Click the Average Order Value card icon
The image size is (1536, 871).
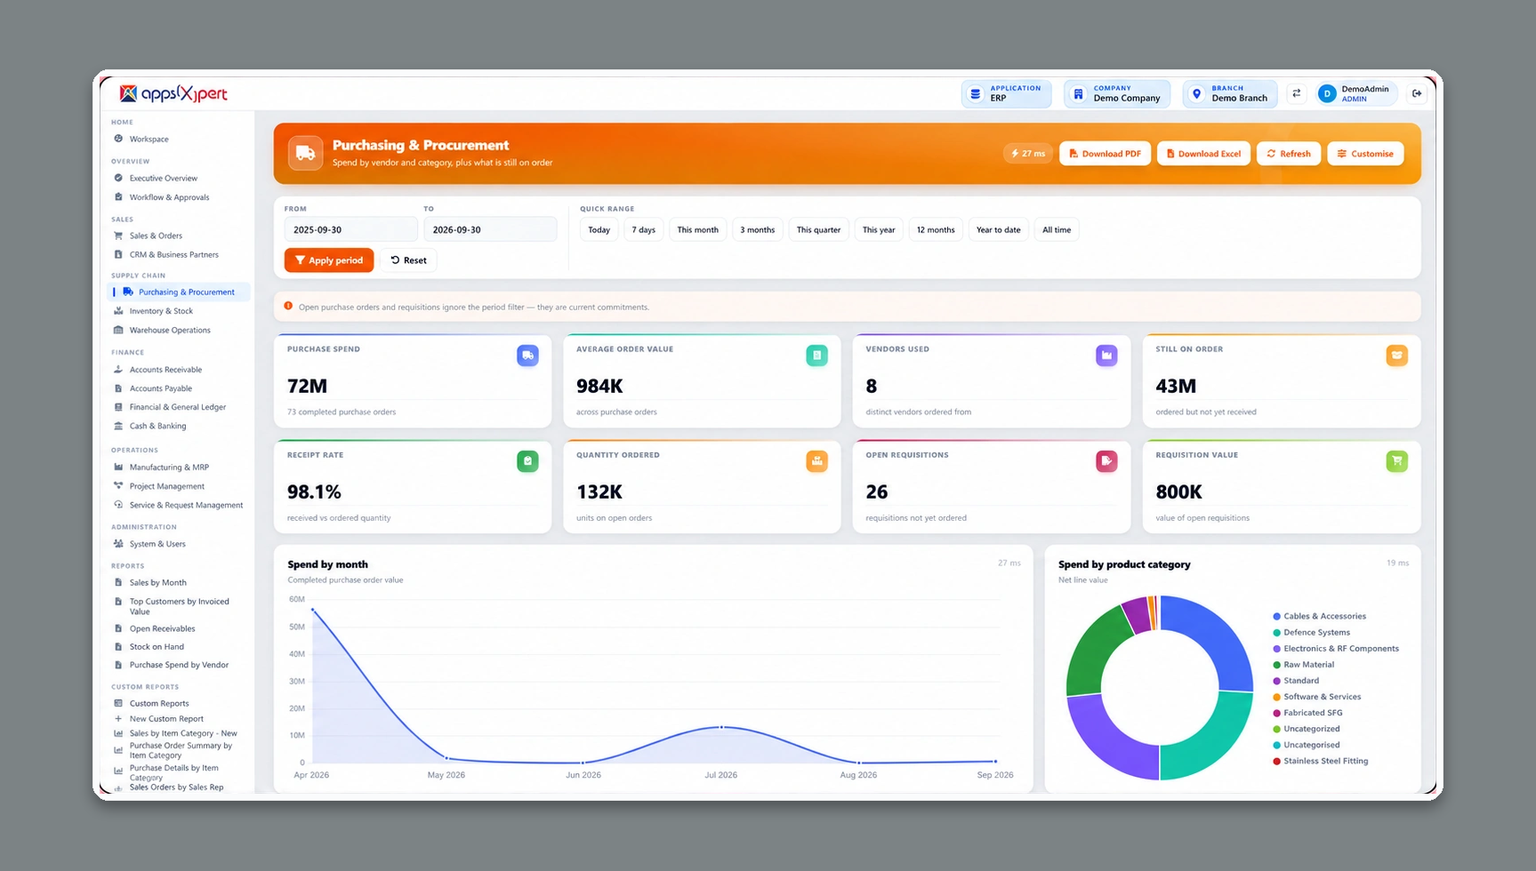816,356
